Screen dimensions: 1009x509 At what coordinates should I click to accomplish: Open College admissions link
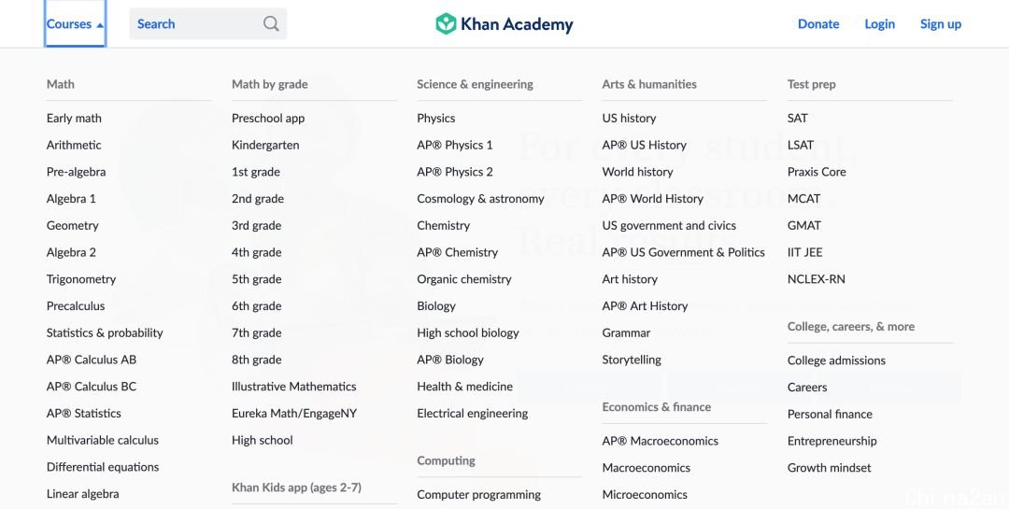click(836, 361)
